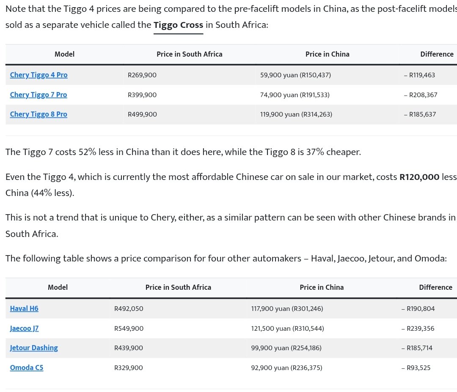Select the 119,900 yuan (R314,263) cell
Viewport: 457px width, 392px height.
coord(327,114)
